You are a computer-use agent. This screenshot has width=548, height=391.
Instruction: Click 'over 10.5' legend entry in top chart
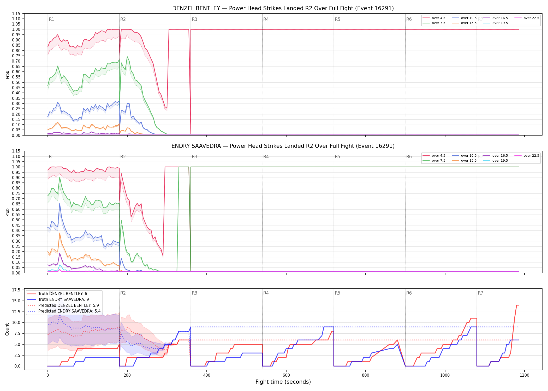(464, 18)
